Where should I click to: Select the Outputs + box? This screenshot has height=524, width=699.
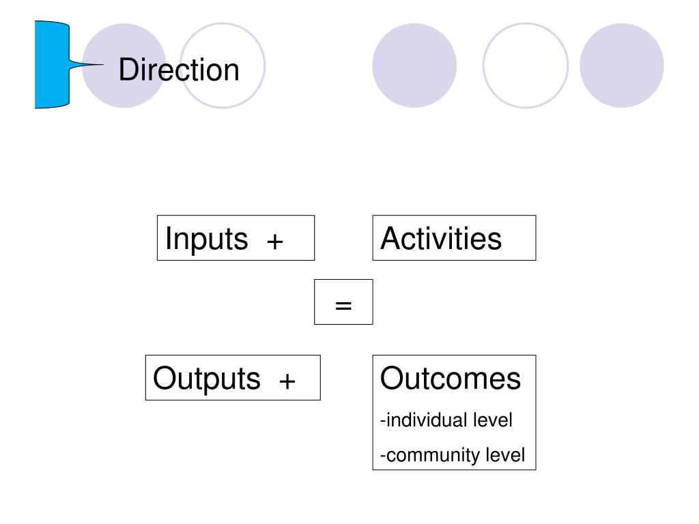[233, 378]
